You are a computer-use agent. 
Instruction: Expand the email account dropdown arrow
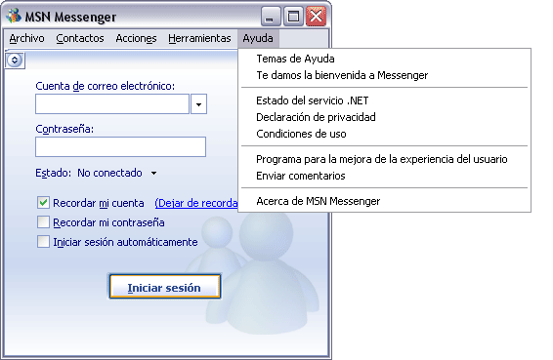coord(198,104)
